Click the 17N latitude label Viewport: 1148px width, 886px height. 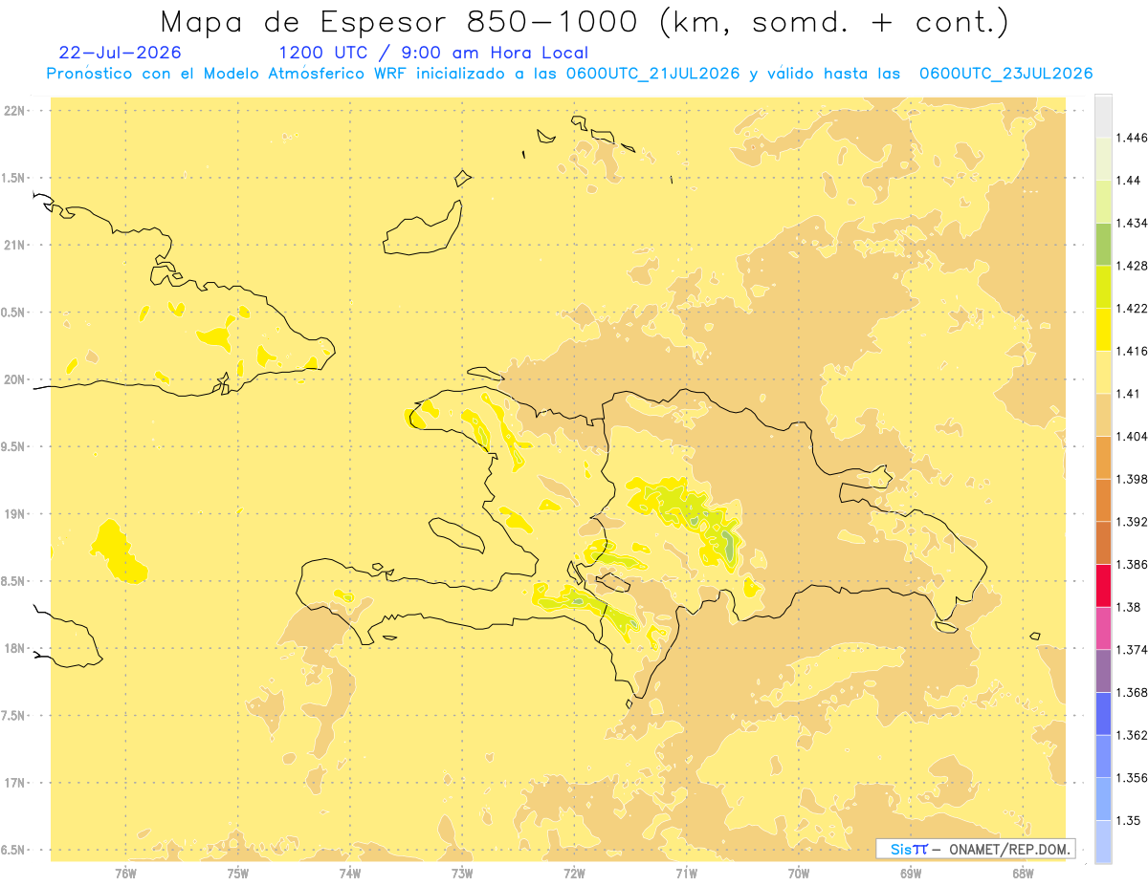(x=15, y=783)
